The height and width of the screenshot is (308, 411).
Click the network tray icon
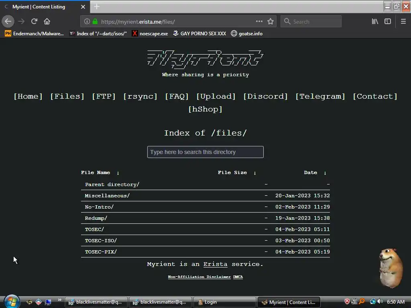[372, 302]
